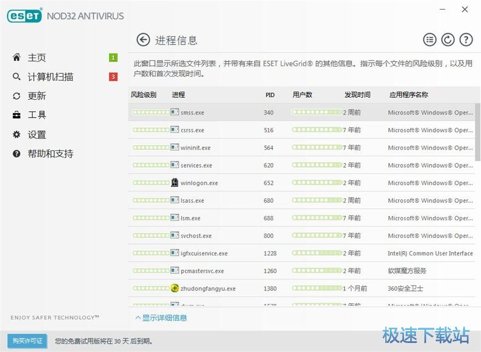Click PID value 1228

click(270, 253)
